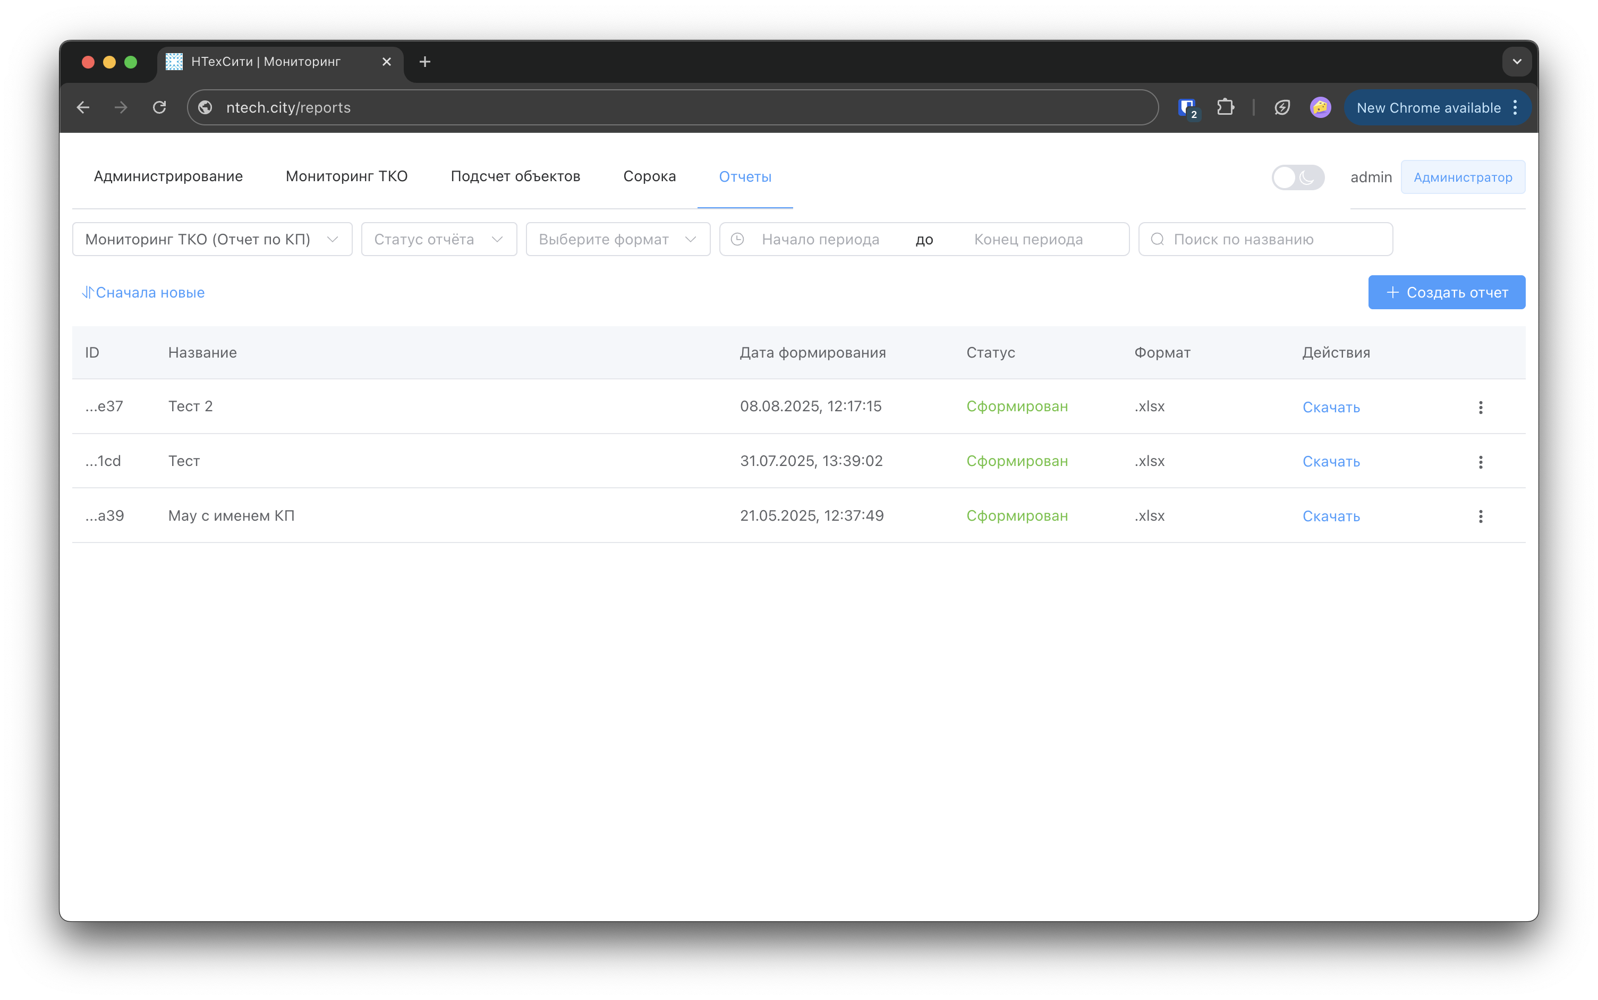Click the Bitwarden extension icon
The height and width of the screenshot is (1000, 1598).
click(1187, 107)
